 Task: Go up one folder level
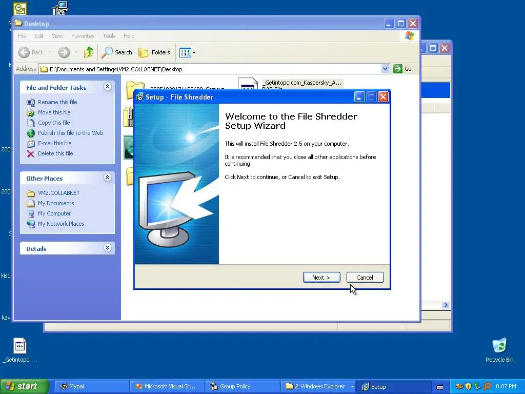coord(89,52)
